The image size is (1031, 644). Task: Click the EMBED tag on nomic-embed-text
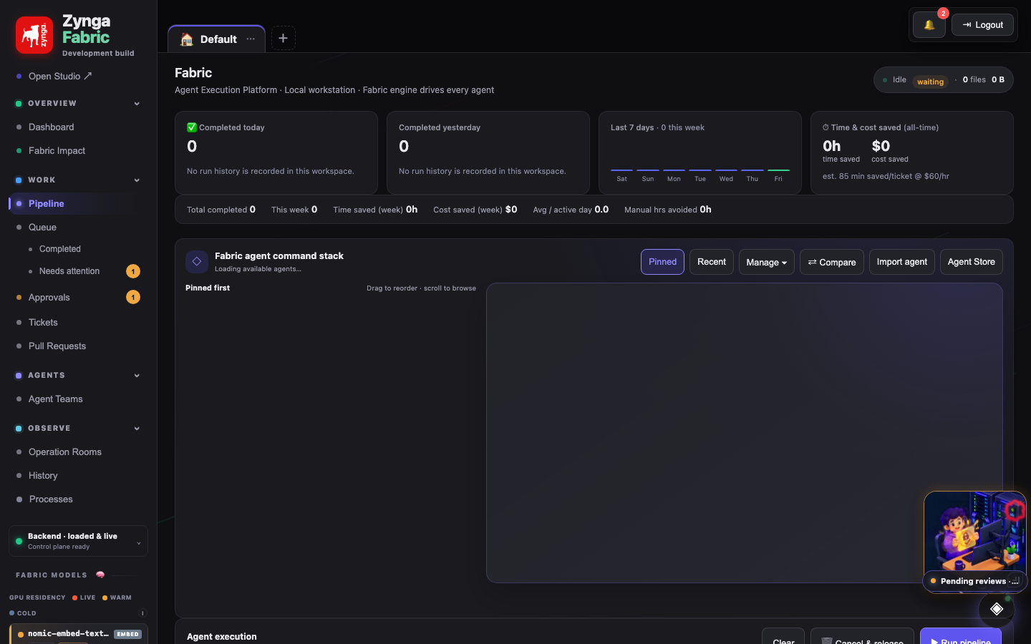pos(128,634)
